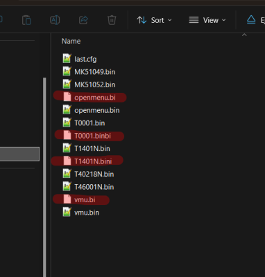
Task: Click the Share icon in toolbar
Action: point(83,20)
